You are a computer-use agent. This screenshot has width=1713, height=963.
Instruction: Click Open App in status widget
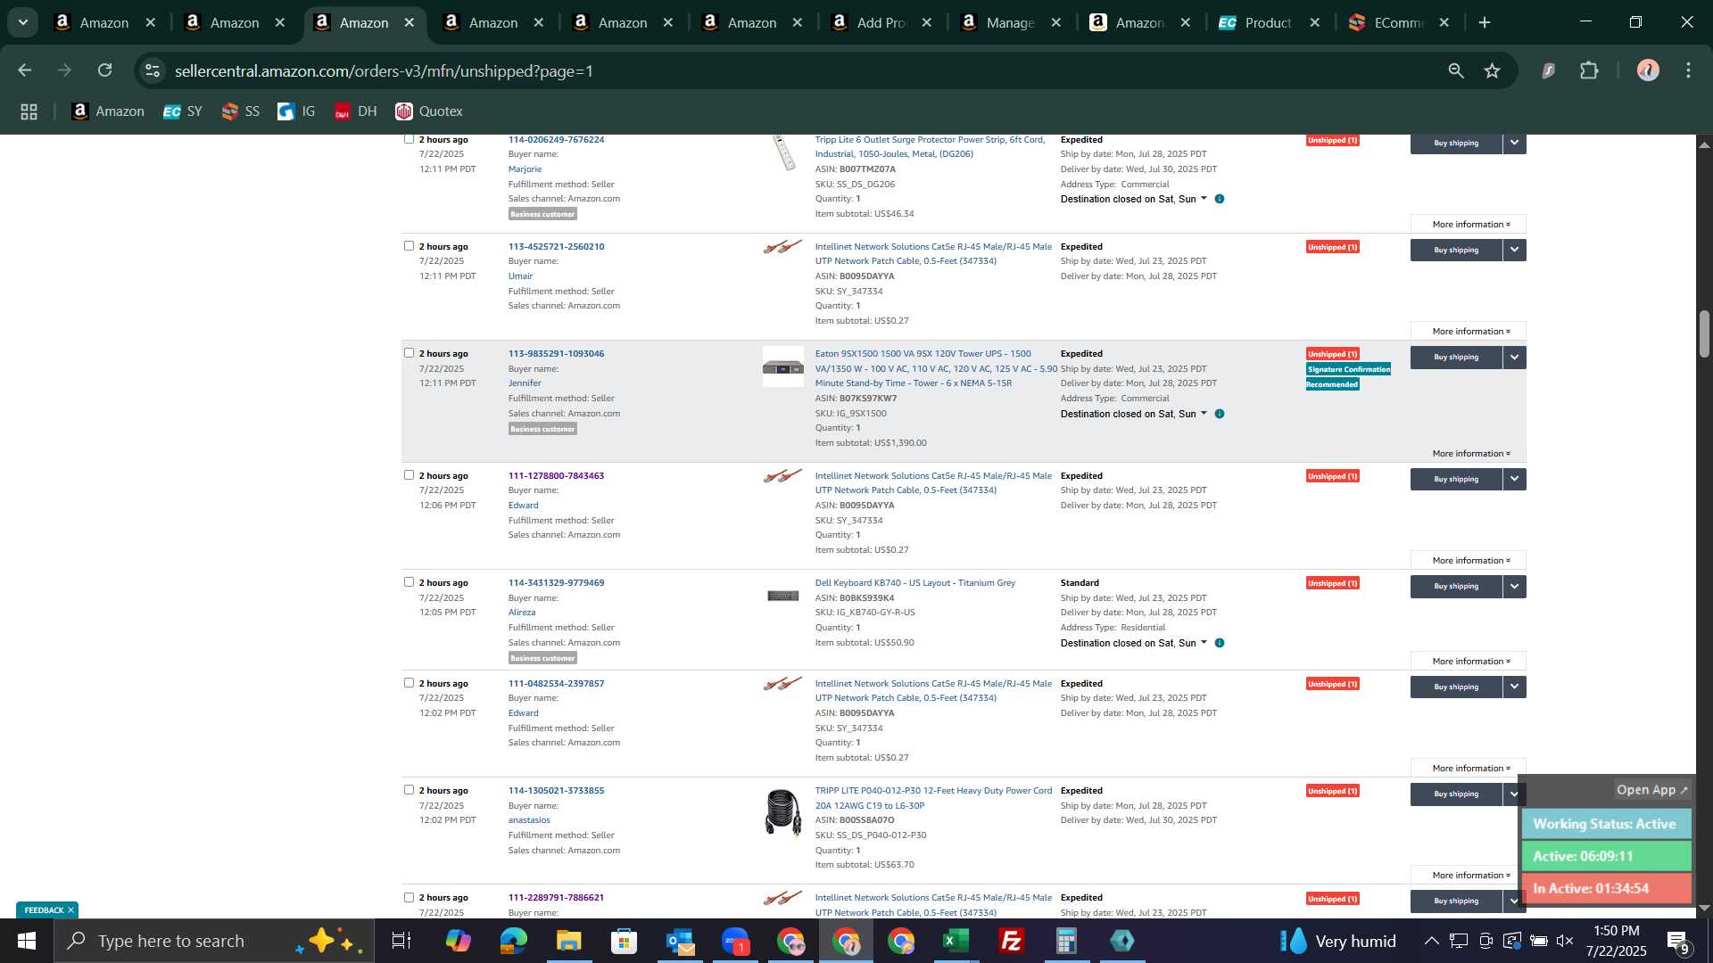coord(1652,790)
